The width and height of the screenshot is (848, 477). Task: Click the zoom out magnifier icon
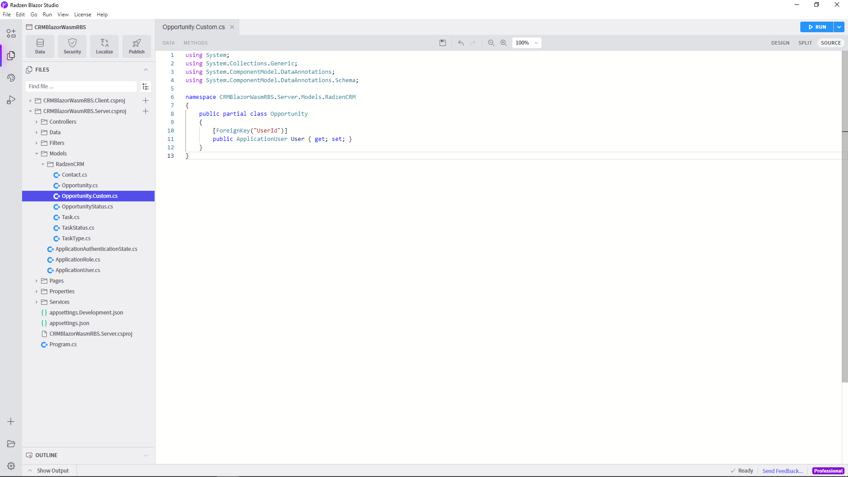pos(491,43)
